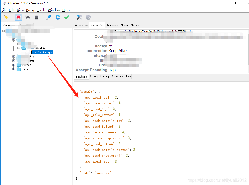Click the Repeat refresh arrow icon
The height and width of the screenshot is (185, 249).
point(58,17)
